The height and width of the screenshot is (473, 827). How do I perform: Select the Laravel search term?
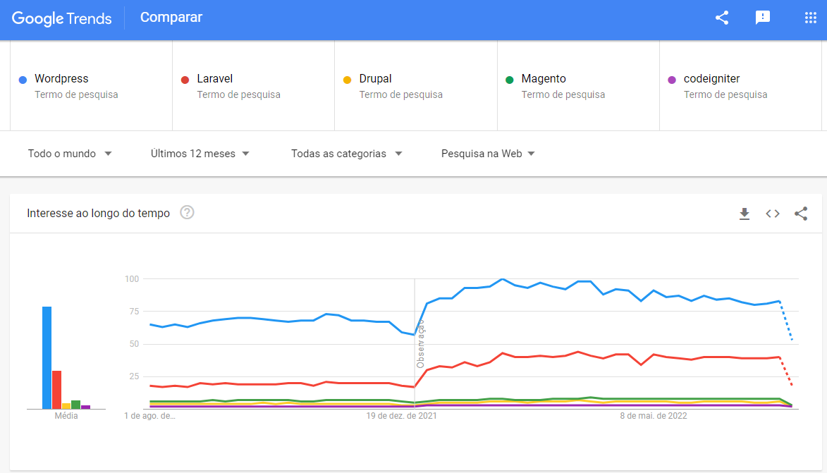(214, 79)
